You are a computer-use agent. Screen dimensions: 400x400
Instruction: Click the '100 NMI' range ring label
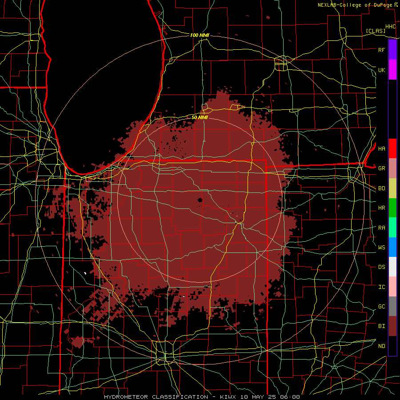(200, 35)
